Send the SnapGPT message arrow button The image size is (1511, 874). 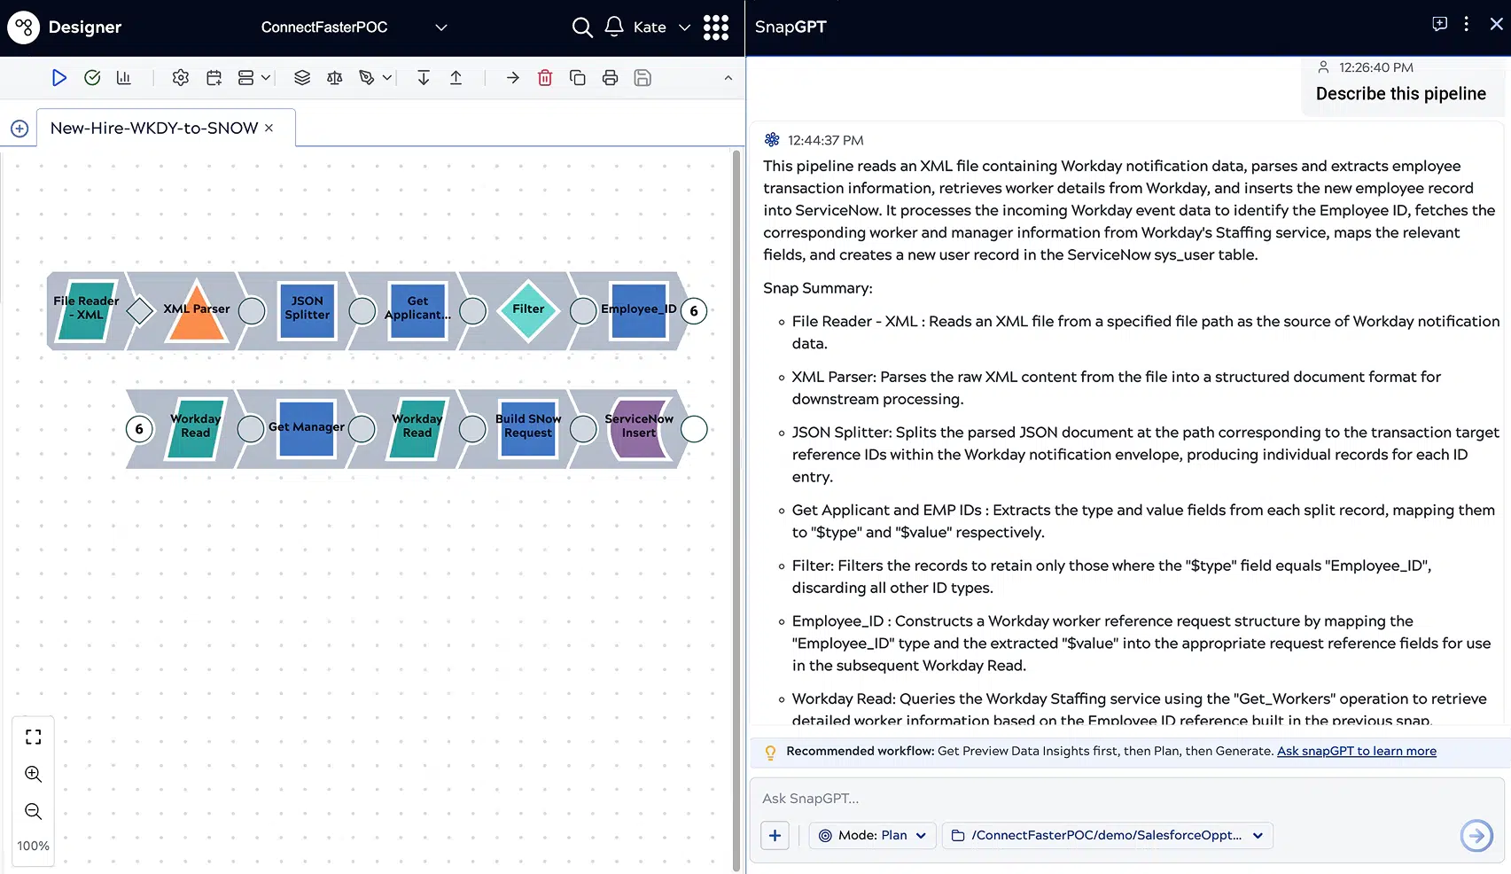coord(1476,835)
